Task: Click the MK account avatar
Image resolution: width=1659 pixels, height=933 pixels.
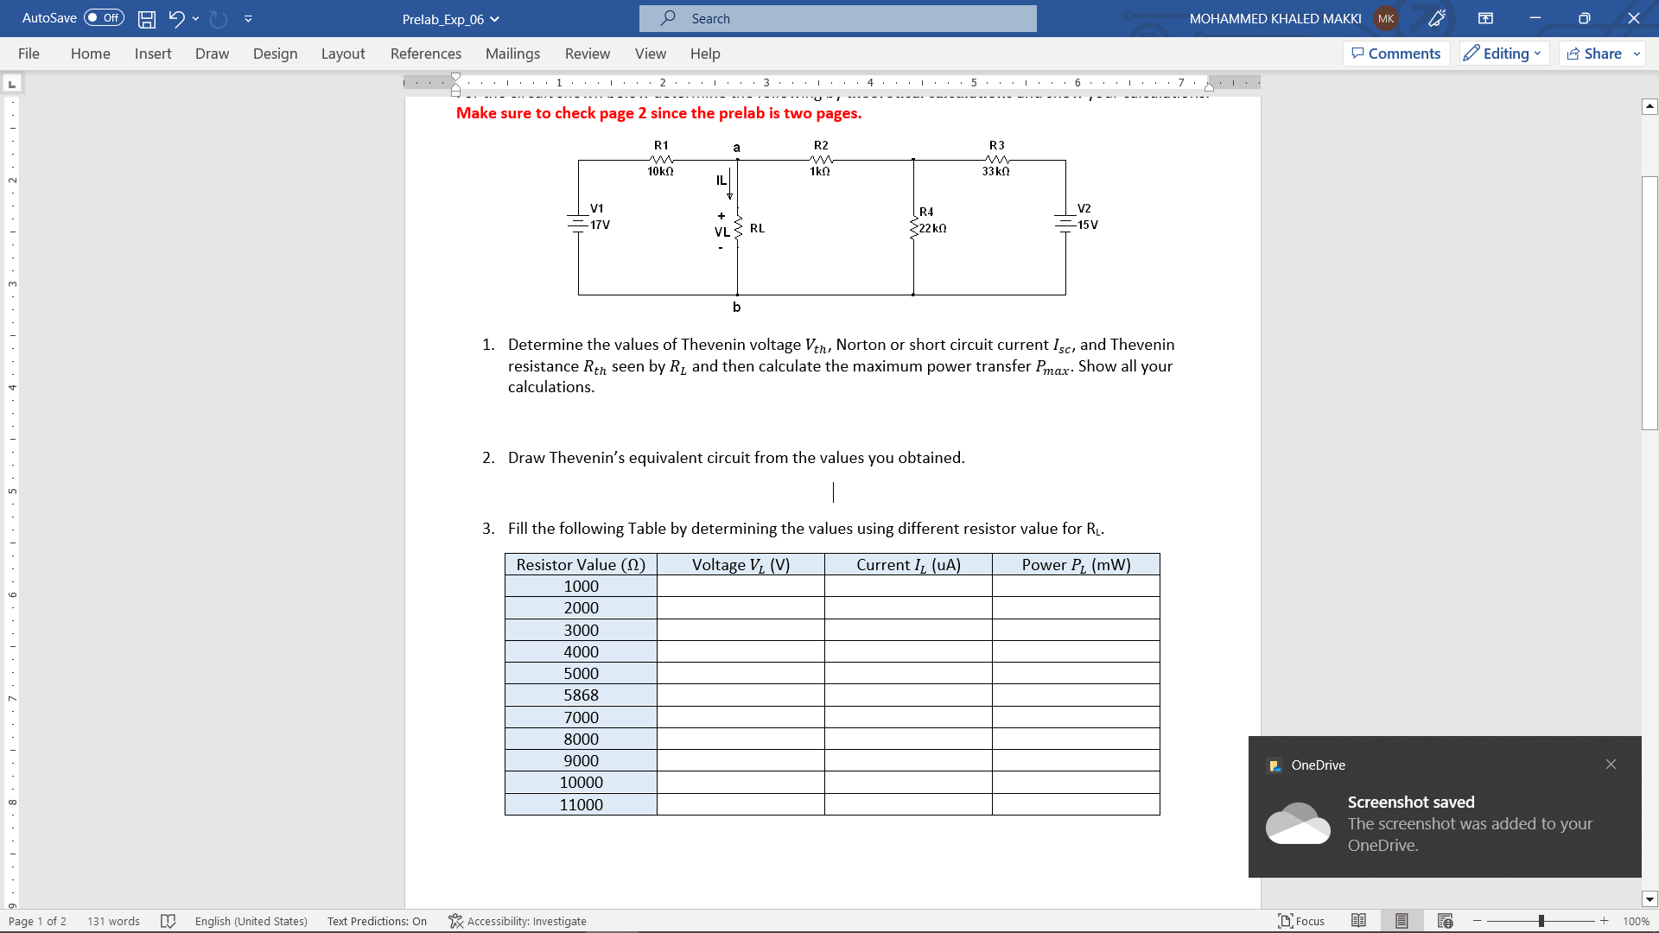Action: coord(1385,18)
